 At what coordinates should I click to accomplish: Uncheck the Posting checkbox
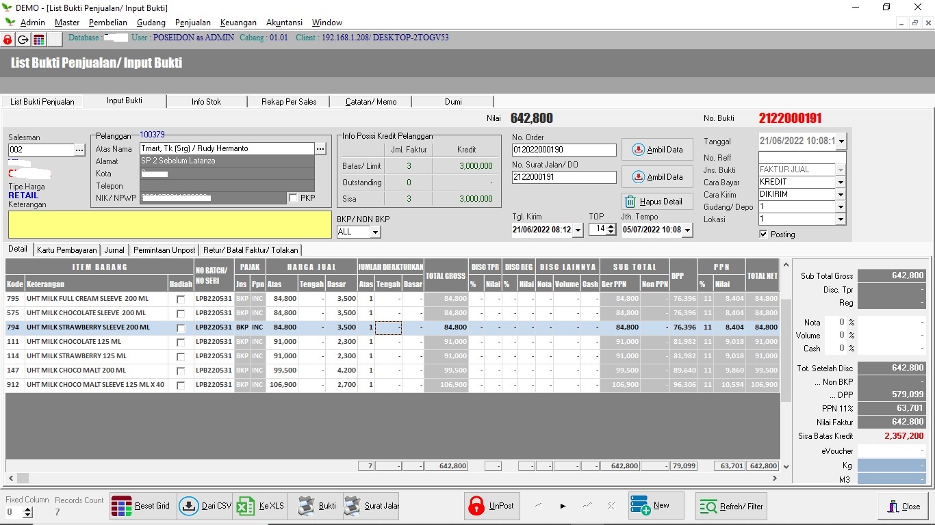tap(763, 234)
